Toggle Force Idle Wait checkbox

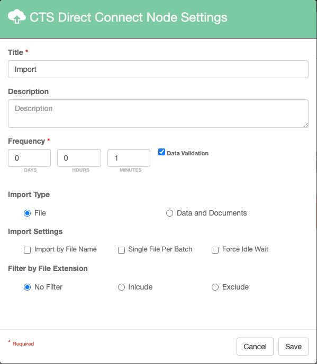[215, 250]
